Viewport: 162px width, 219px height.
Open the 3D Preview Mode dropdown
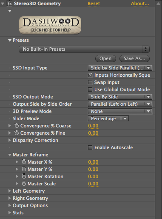(x=120, y=111)
